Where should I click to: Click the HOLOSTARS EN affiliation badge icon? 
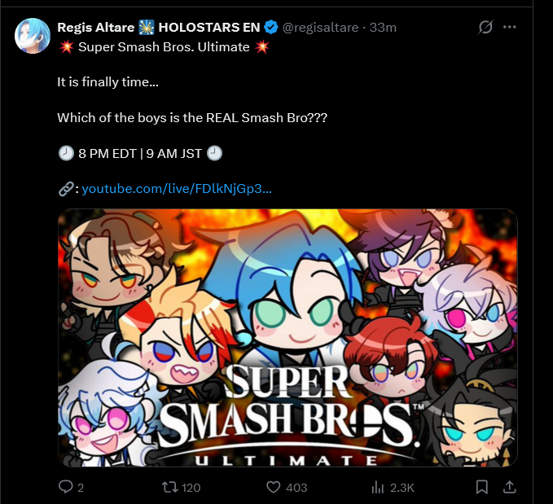point(147,27)
